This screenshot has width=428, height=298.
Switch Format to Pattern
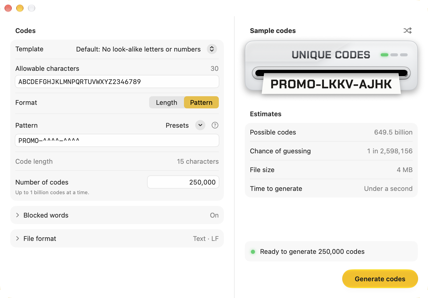point(201,102)
